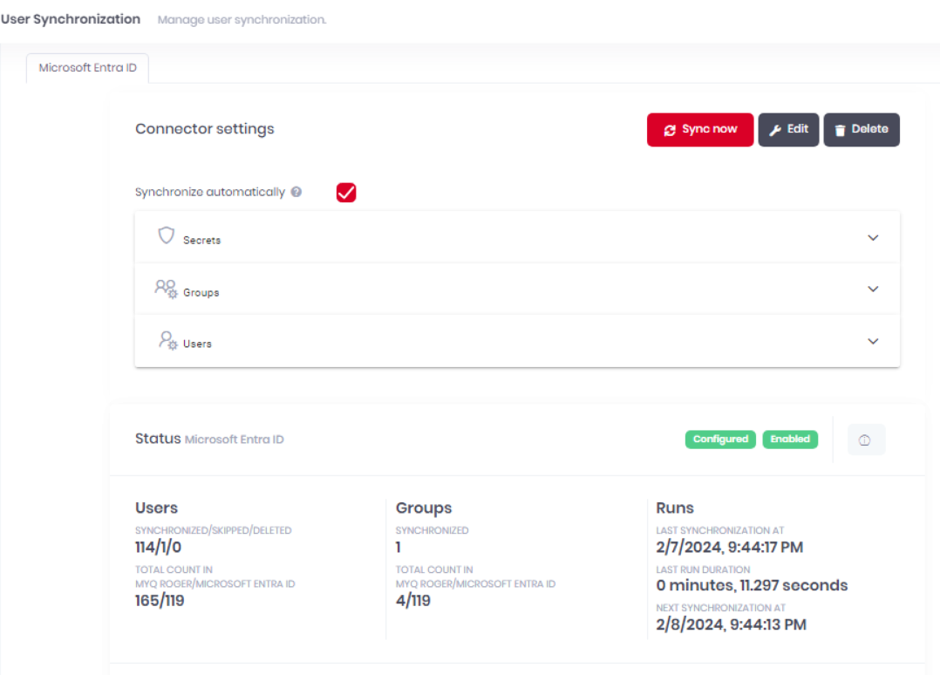The image size is (940, 675).
Task: Click the Configured status badge
Action: coord(720,440)
